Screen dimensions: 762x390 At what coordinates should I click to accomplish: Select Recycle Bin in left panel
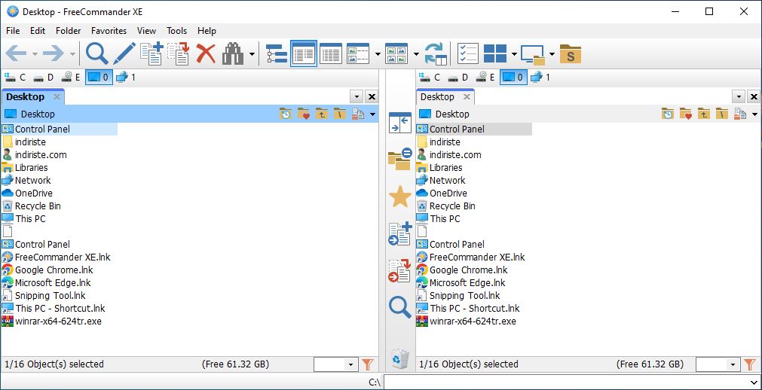38,206
